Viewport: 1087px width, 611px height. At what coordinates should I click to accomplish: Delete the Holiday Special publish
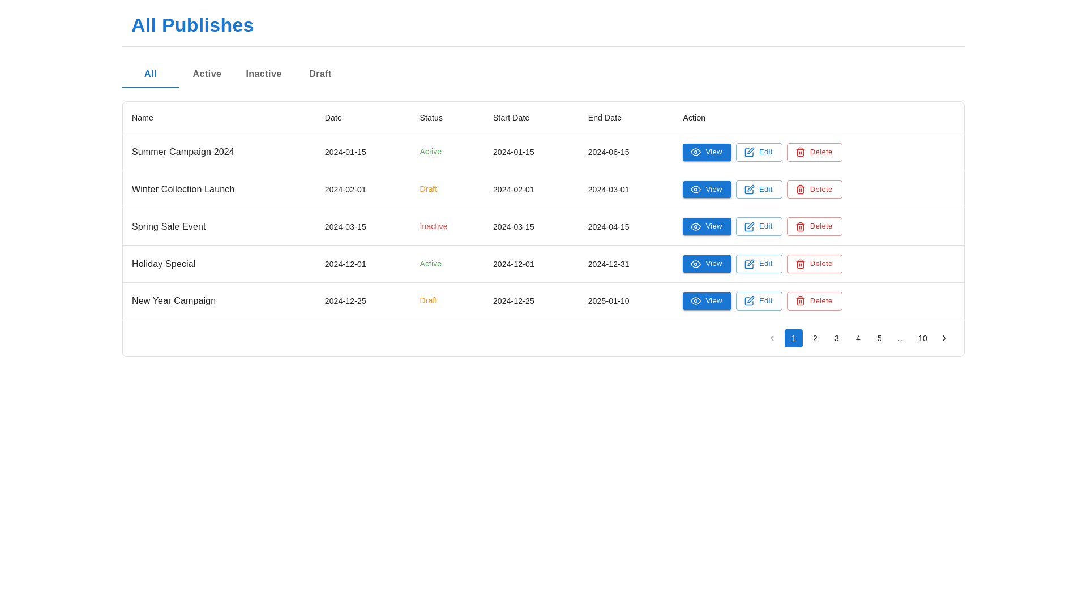[814, 264]
